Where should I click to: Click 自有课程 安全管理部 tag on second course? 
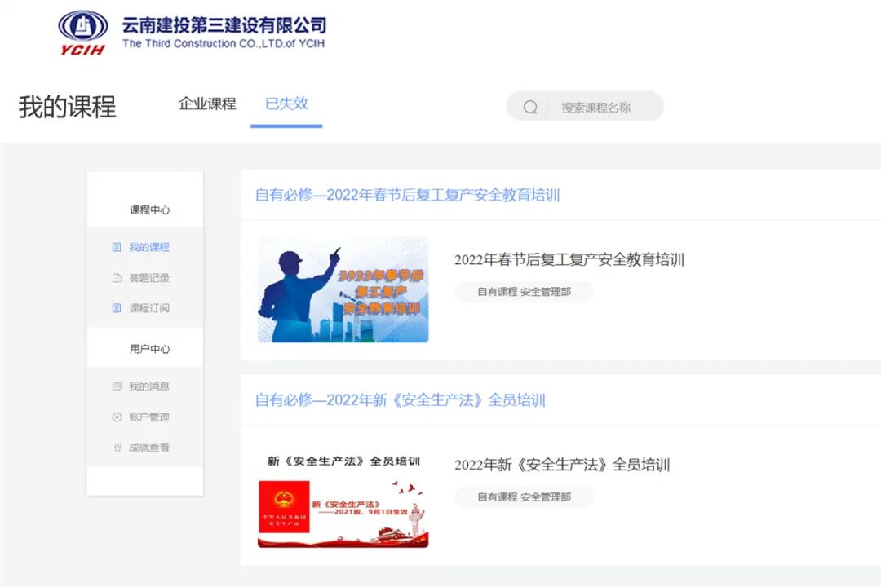pyautogui.click(x=524, y=497)
